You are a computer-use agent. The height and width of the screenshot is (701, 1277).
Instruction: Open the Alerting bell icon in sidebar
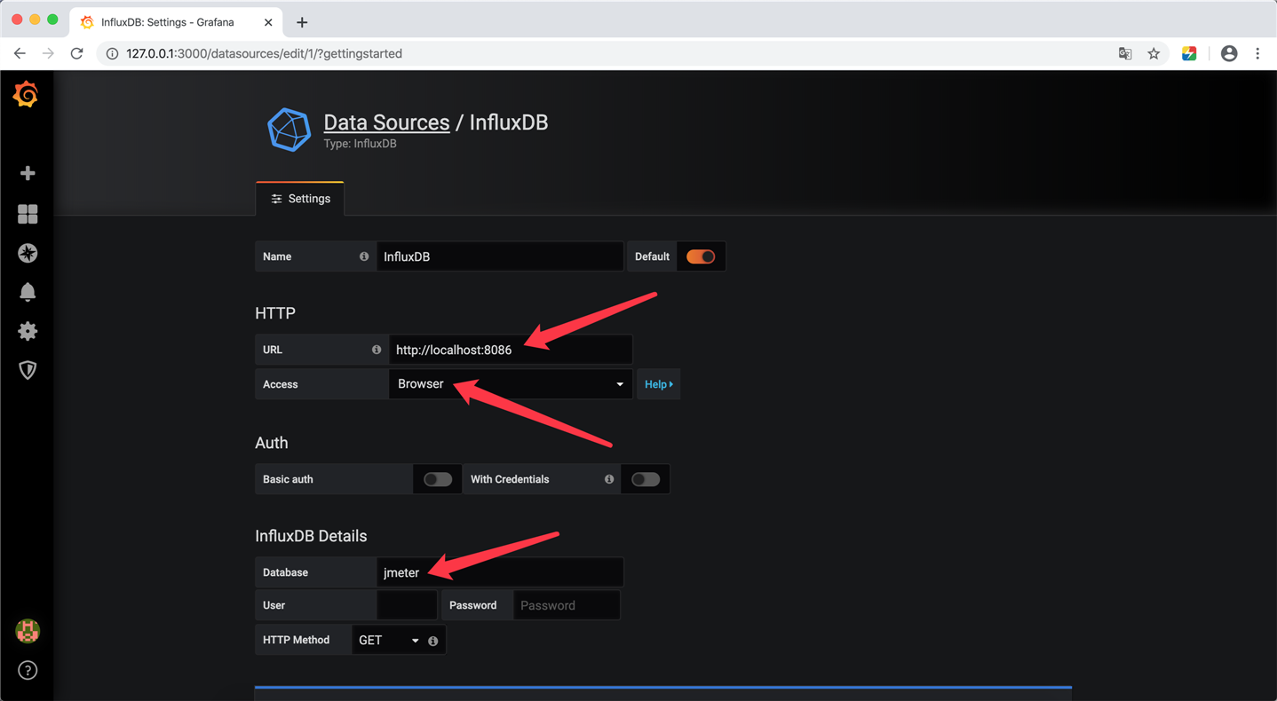coord(28,292)
